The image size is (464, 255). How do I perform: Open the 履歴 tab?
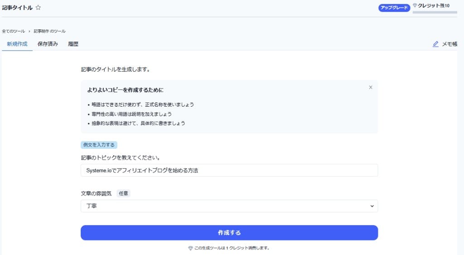73,44
